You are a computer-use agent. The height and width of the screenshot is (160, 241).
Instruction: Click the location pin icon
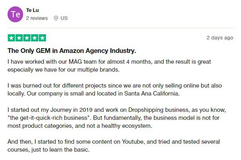click(56, 18)
